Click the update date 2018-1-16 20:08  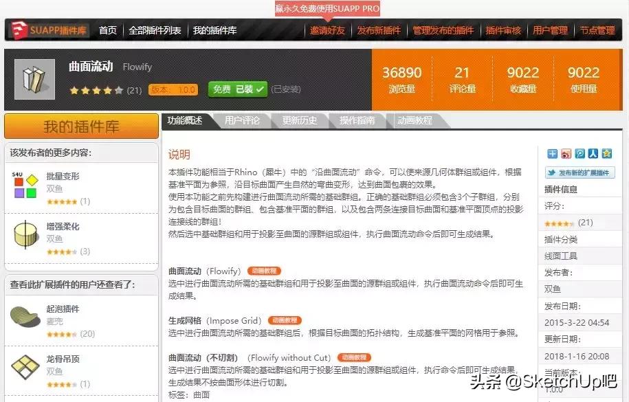click(x=577, y=356)
